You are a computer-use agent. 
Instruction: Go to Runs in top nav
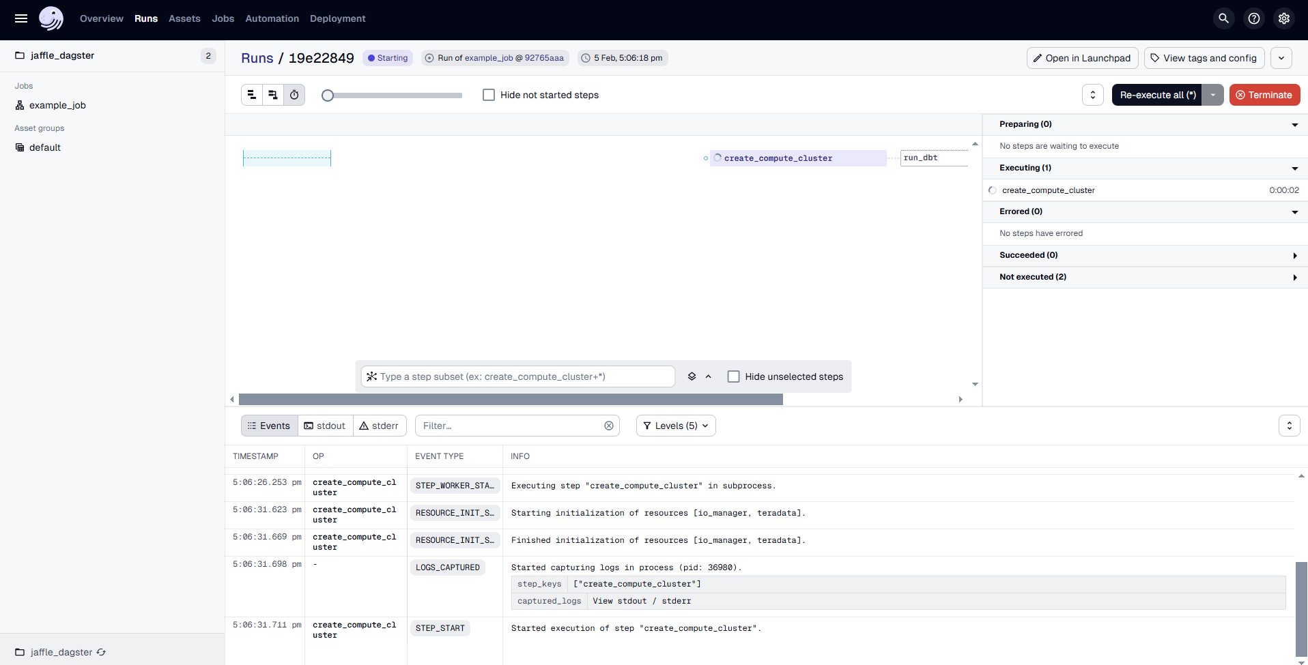(x=146, y=18)
